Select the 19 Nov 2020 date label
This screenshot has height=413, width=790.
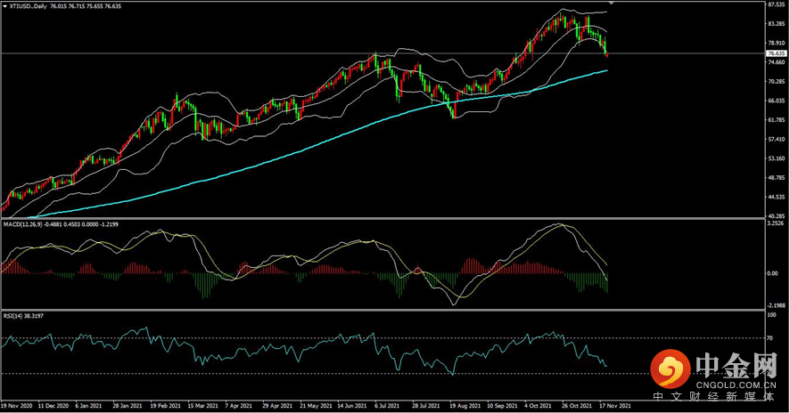click(17, 406)
